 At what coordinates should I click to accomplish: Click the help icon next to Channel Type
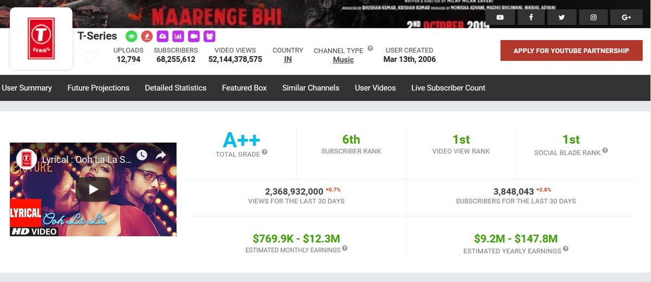coord(370,48)
